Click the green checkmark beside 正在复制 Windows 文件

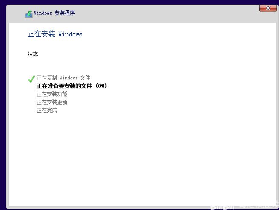(x=31, y=79)
